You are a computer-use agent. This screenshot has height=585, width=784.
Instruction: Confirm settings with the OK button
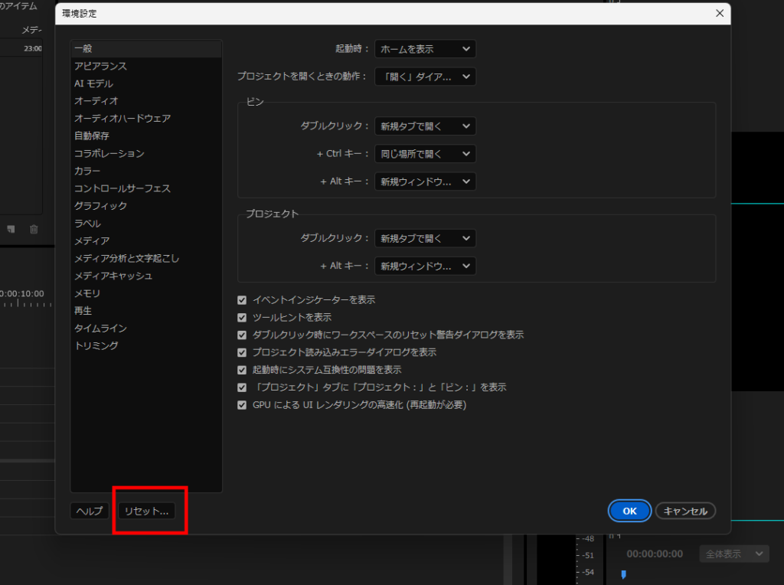(629, 511)
